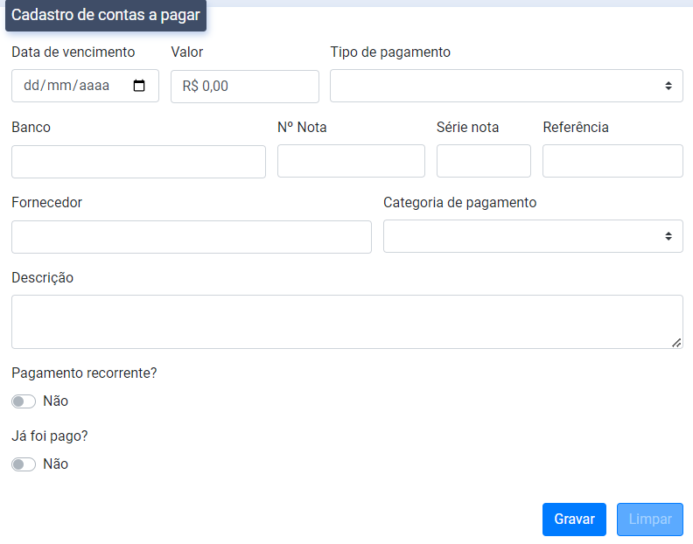Focus the Fornecedor text field
Viewport: 693px width, 544px height.
coord(191,236)
